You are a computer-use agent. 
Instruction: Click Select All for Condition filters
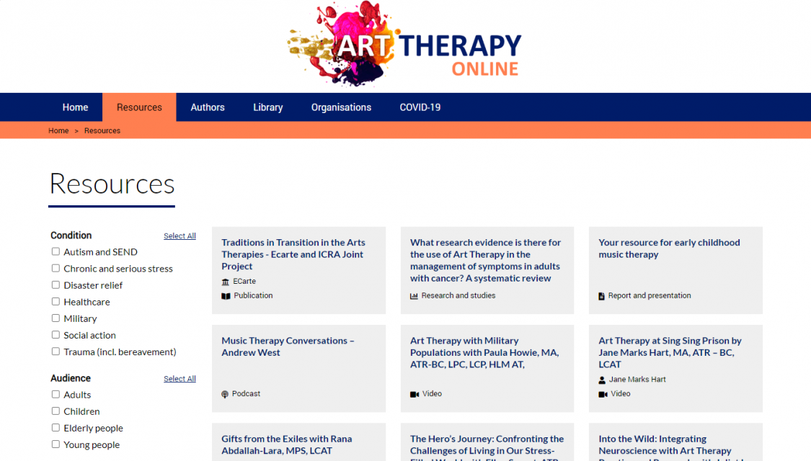click(x=180, y=236)
